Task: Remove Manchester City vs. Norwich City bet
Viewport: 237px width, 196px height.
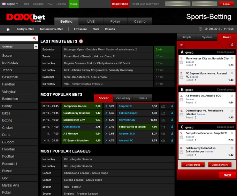Action: click(232, 58)
